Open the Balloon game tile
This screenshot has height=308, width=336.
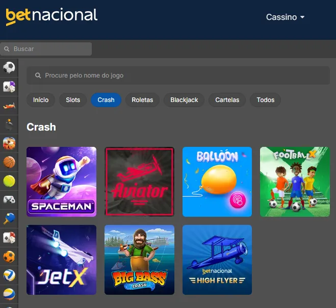[217, 182]
